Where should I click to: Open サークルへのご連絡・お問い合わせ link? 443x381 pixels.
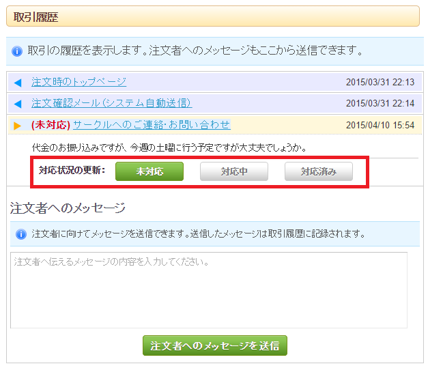click(151, 125)
